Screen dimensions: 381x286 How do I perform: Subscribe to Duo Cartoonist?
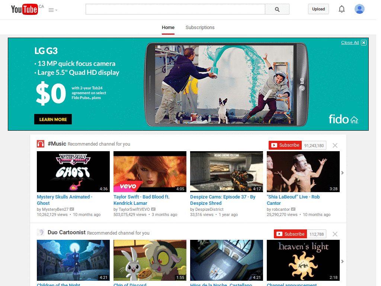[x=290, y=234]
